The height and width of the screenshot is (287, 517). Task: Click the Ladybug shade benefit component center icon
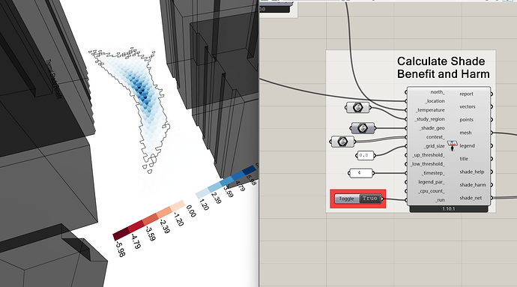[x=452, y=145]
